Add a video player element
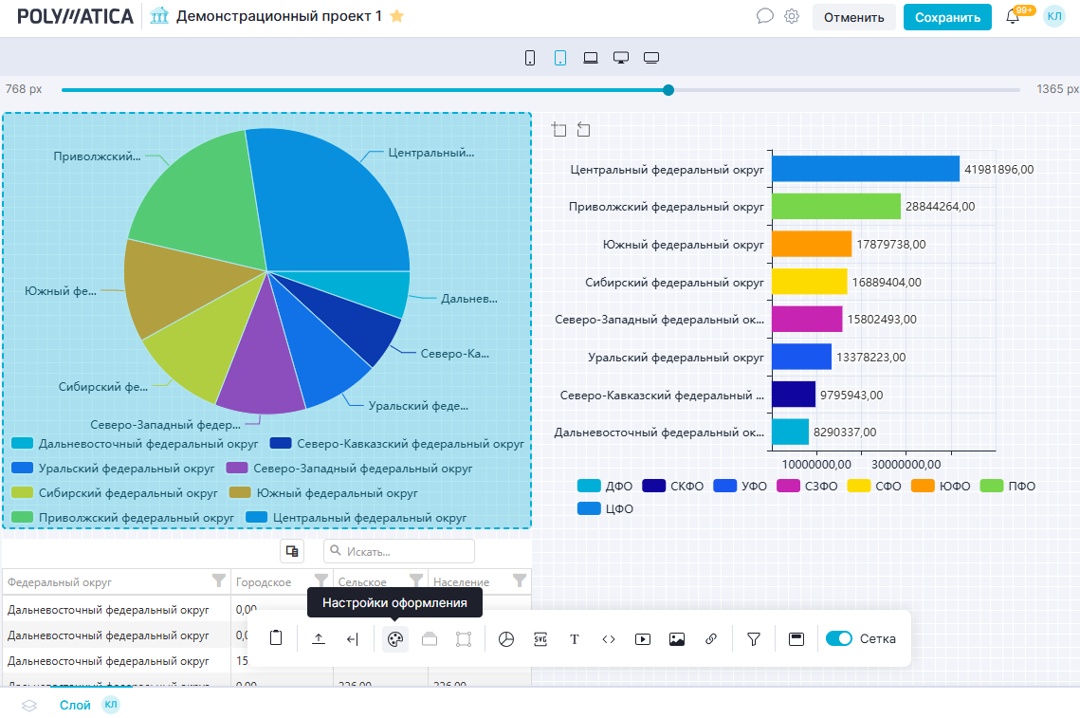 coord(643,639)
